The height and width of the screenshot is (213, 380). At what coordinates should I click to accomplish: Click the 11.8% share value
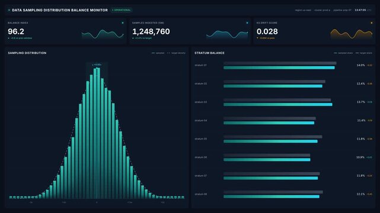click(360, 139)
